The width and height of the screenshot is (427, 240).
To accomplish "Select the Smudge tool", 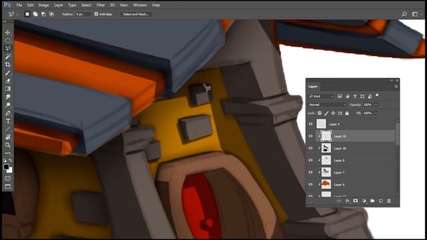I will [7, 97].
